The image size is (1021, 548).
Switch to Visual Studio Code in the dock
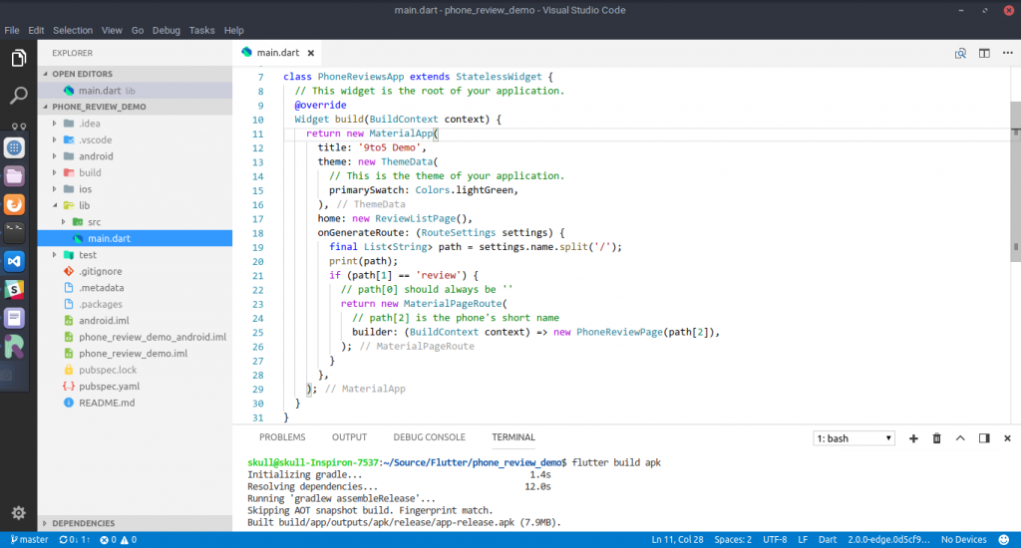click(14, 262)
